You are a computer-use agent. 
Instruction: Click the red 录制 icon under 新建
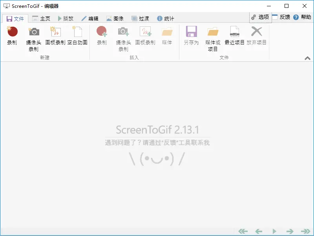[x=12, y=32]
